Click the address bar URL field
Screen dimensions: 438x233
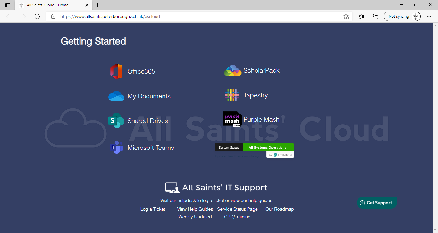pyautogui.click(x=199, y=16)
